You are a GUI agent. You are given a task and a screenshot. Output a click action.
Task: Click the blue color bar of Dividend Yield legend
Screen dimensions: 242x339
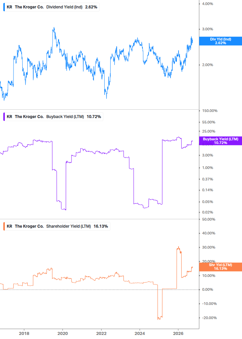[4, 7]
